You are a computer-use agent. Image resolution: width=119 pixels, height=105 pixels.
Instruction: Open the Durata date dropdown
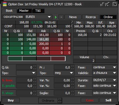click(x=105, y=80)
